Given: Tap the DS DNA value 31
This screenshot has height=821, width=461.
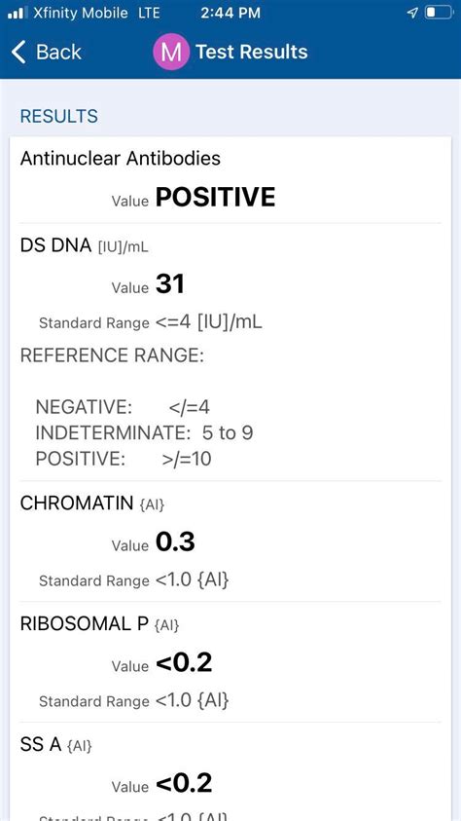Looking at the screenshot, I should [170, 284].
